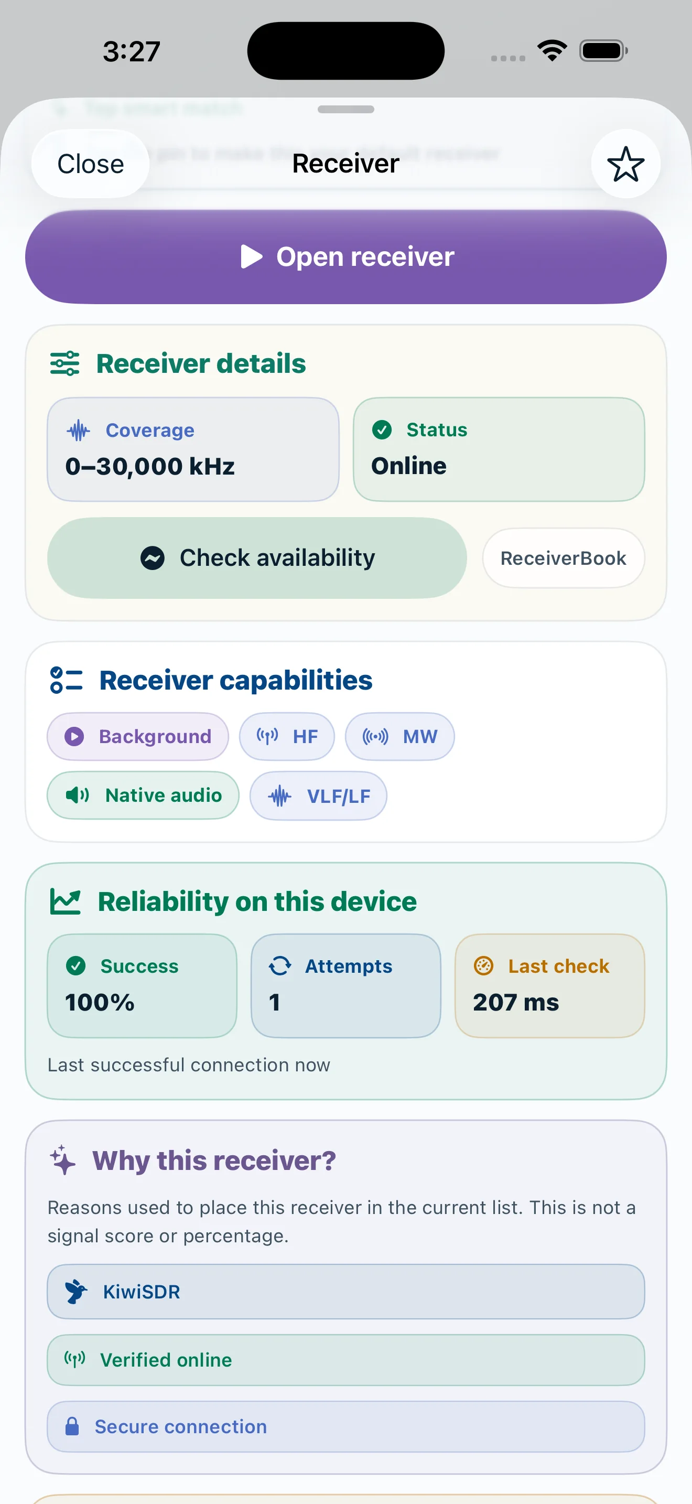The width and height of the screenshot is (692, 1504).
Task: Tap the Receiver capabilities checklist icon
Action: [x=66, y=680]
